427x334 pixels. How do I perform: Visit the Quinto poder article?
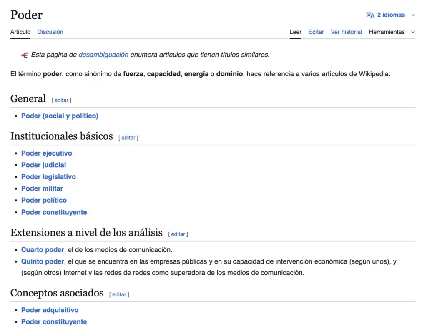43,261
